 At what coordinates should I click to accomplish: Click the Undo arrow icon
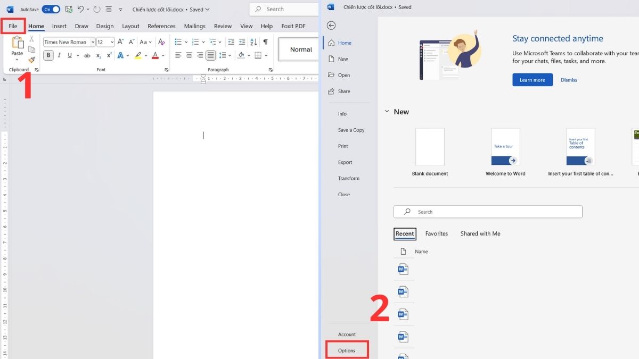pyautogui.click(x=80, y=9)
